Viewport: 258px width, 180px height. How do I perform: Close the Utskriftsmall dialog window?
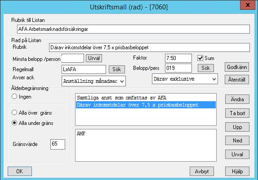(x=248, y=5)
